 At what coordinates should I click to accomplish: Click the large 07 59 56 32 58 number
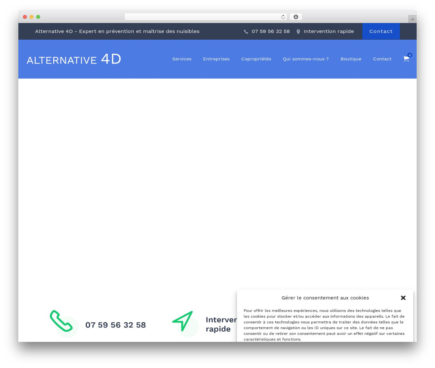[x=116, y=325]
